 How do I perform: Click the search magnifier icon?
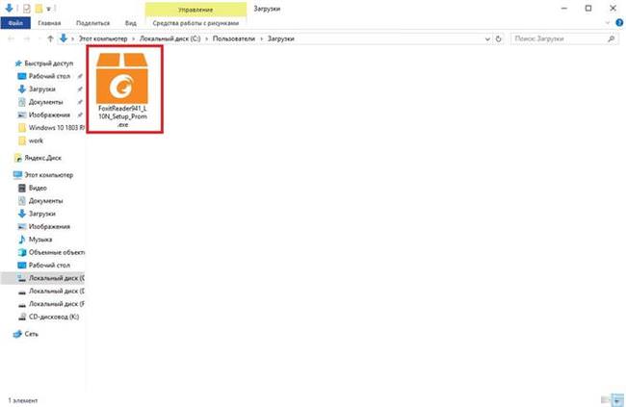click(611, 38)
